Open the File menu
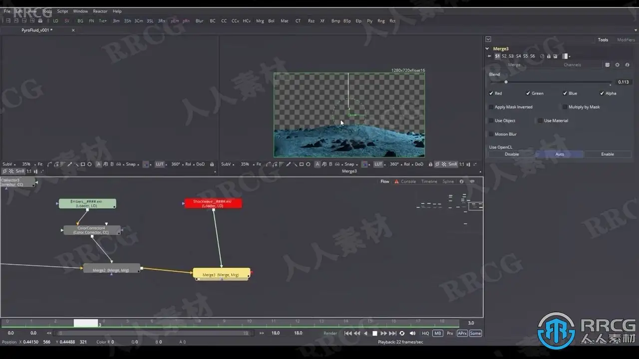This screenshot has height=359, width=639. (x=7, y=11)
